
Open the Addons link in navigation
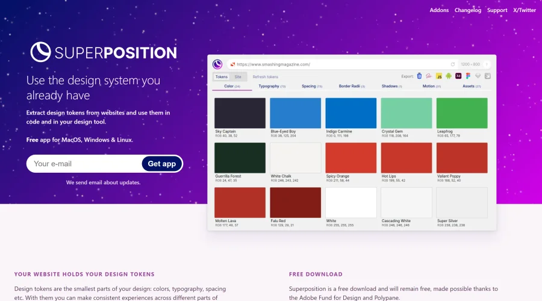[x=439, y=10]
